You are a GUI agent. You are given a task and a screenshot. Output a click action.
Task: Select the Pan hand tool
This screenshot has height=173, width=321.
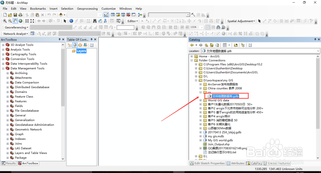(x=15, y=21)
